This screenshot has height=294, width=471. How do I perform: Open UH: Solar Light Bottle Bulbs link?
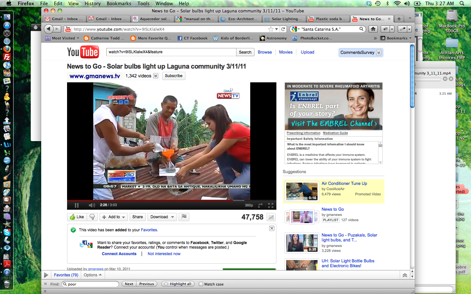(x=348, y=263)
